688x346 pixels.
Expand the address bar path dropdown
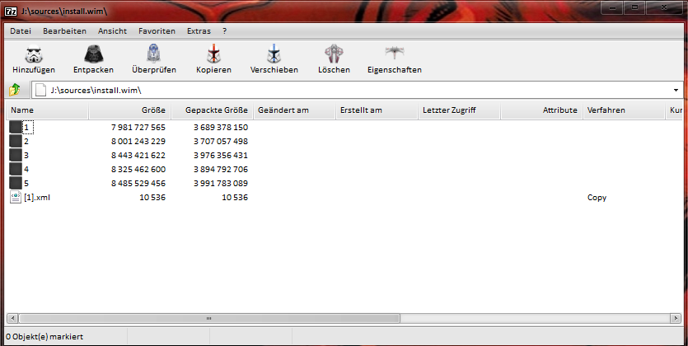[676, 91]
